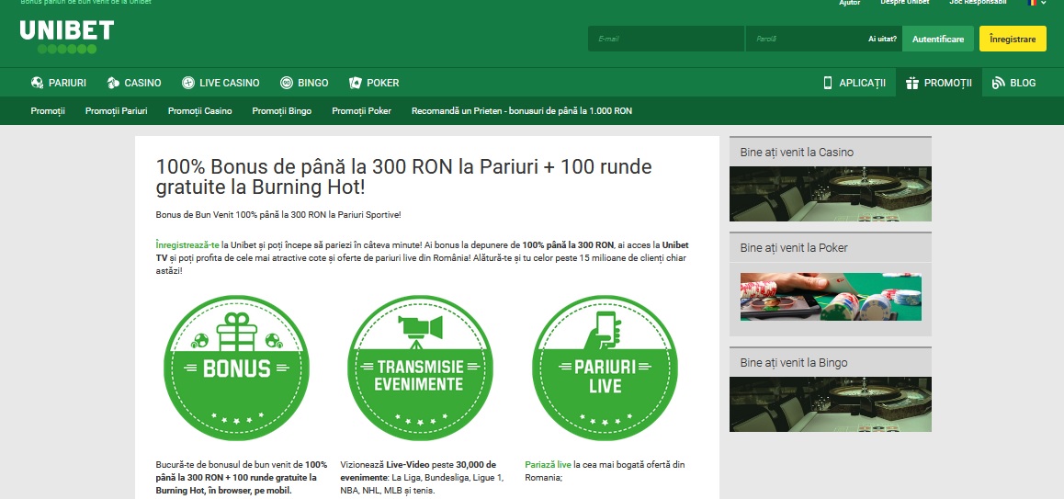Viewport: 1064px width, 499px height.
Task: Open the Casino welcome roulette thumbnail
Action: point(830,194)
